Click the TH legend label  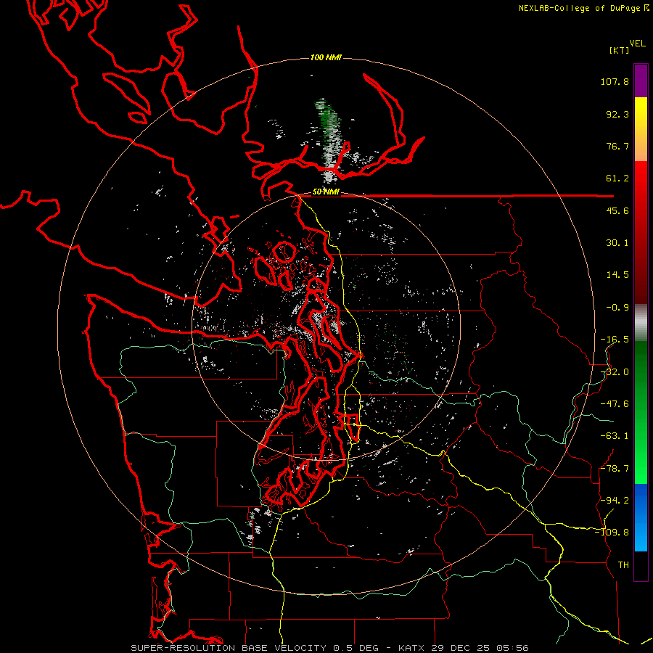click(x=623, y=564)
